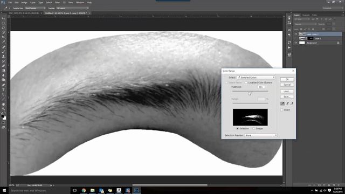The width and height of the screenshot is (345, 194).
Task: Click the foreground color swatch
Action: (x=2, y=116)
